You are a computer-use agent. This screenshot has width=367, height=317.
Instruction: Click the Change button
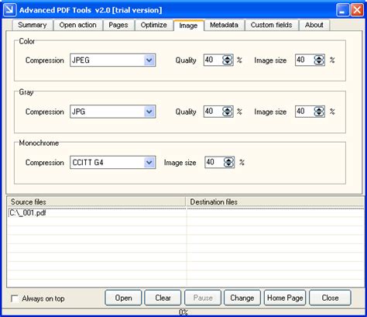(x=242, y=298)
